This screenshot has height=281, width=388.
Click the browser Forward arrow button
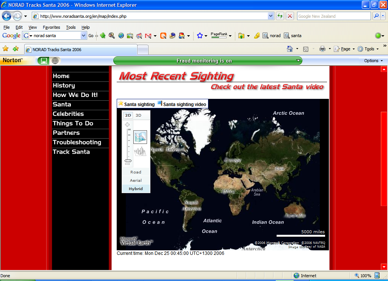(x=17, y=16)
